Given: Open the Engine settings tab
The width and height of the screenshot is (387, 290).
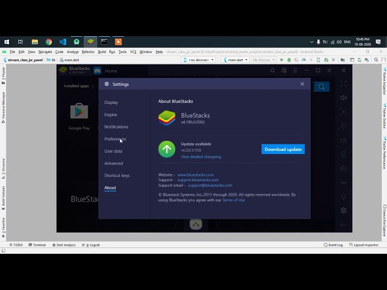Looking at the screenshot, I should (x=111, y=115).
